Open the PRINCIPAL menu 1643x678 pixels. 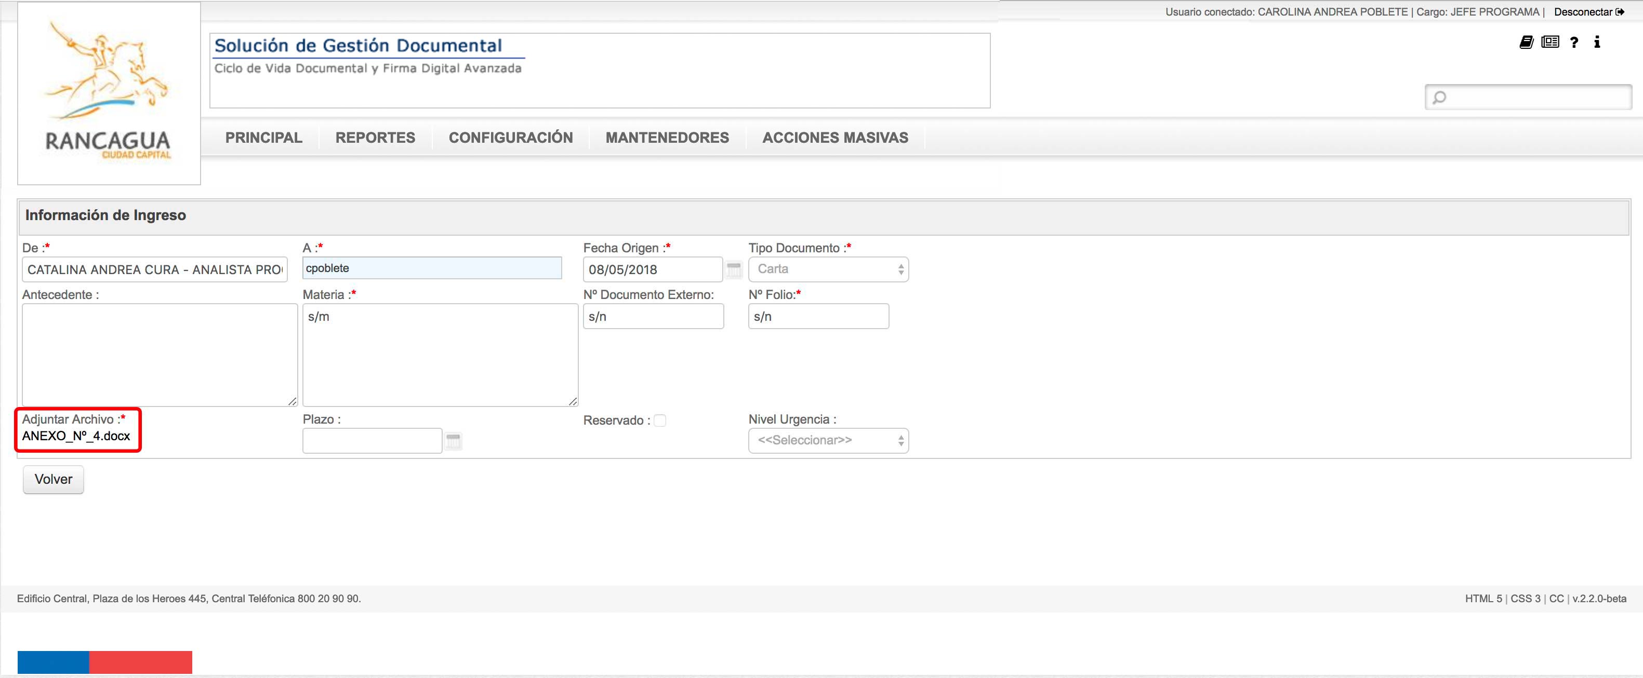(x=263, y=138)
